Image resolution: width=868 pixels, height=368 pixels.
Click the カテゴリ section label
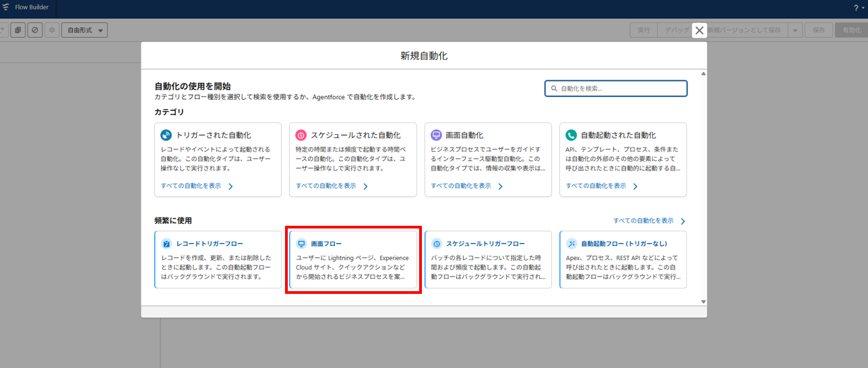click(x=169, y=112)
